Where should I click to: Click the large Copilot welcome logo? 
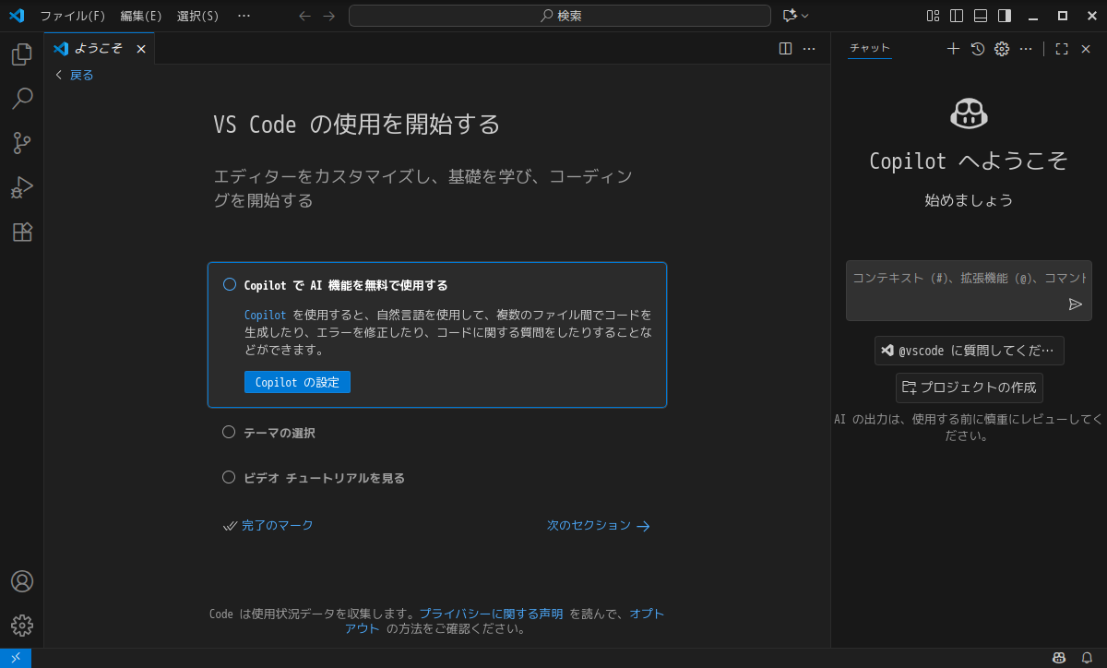click(x=969, y=113)
